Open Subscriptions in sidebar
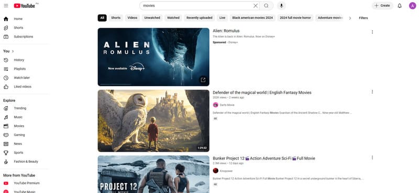Image resolution: width=419 pixels, height=193 pixels. (x=24, y=37)
